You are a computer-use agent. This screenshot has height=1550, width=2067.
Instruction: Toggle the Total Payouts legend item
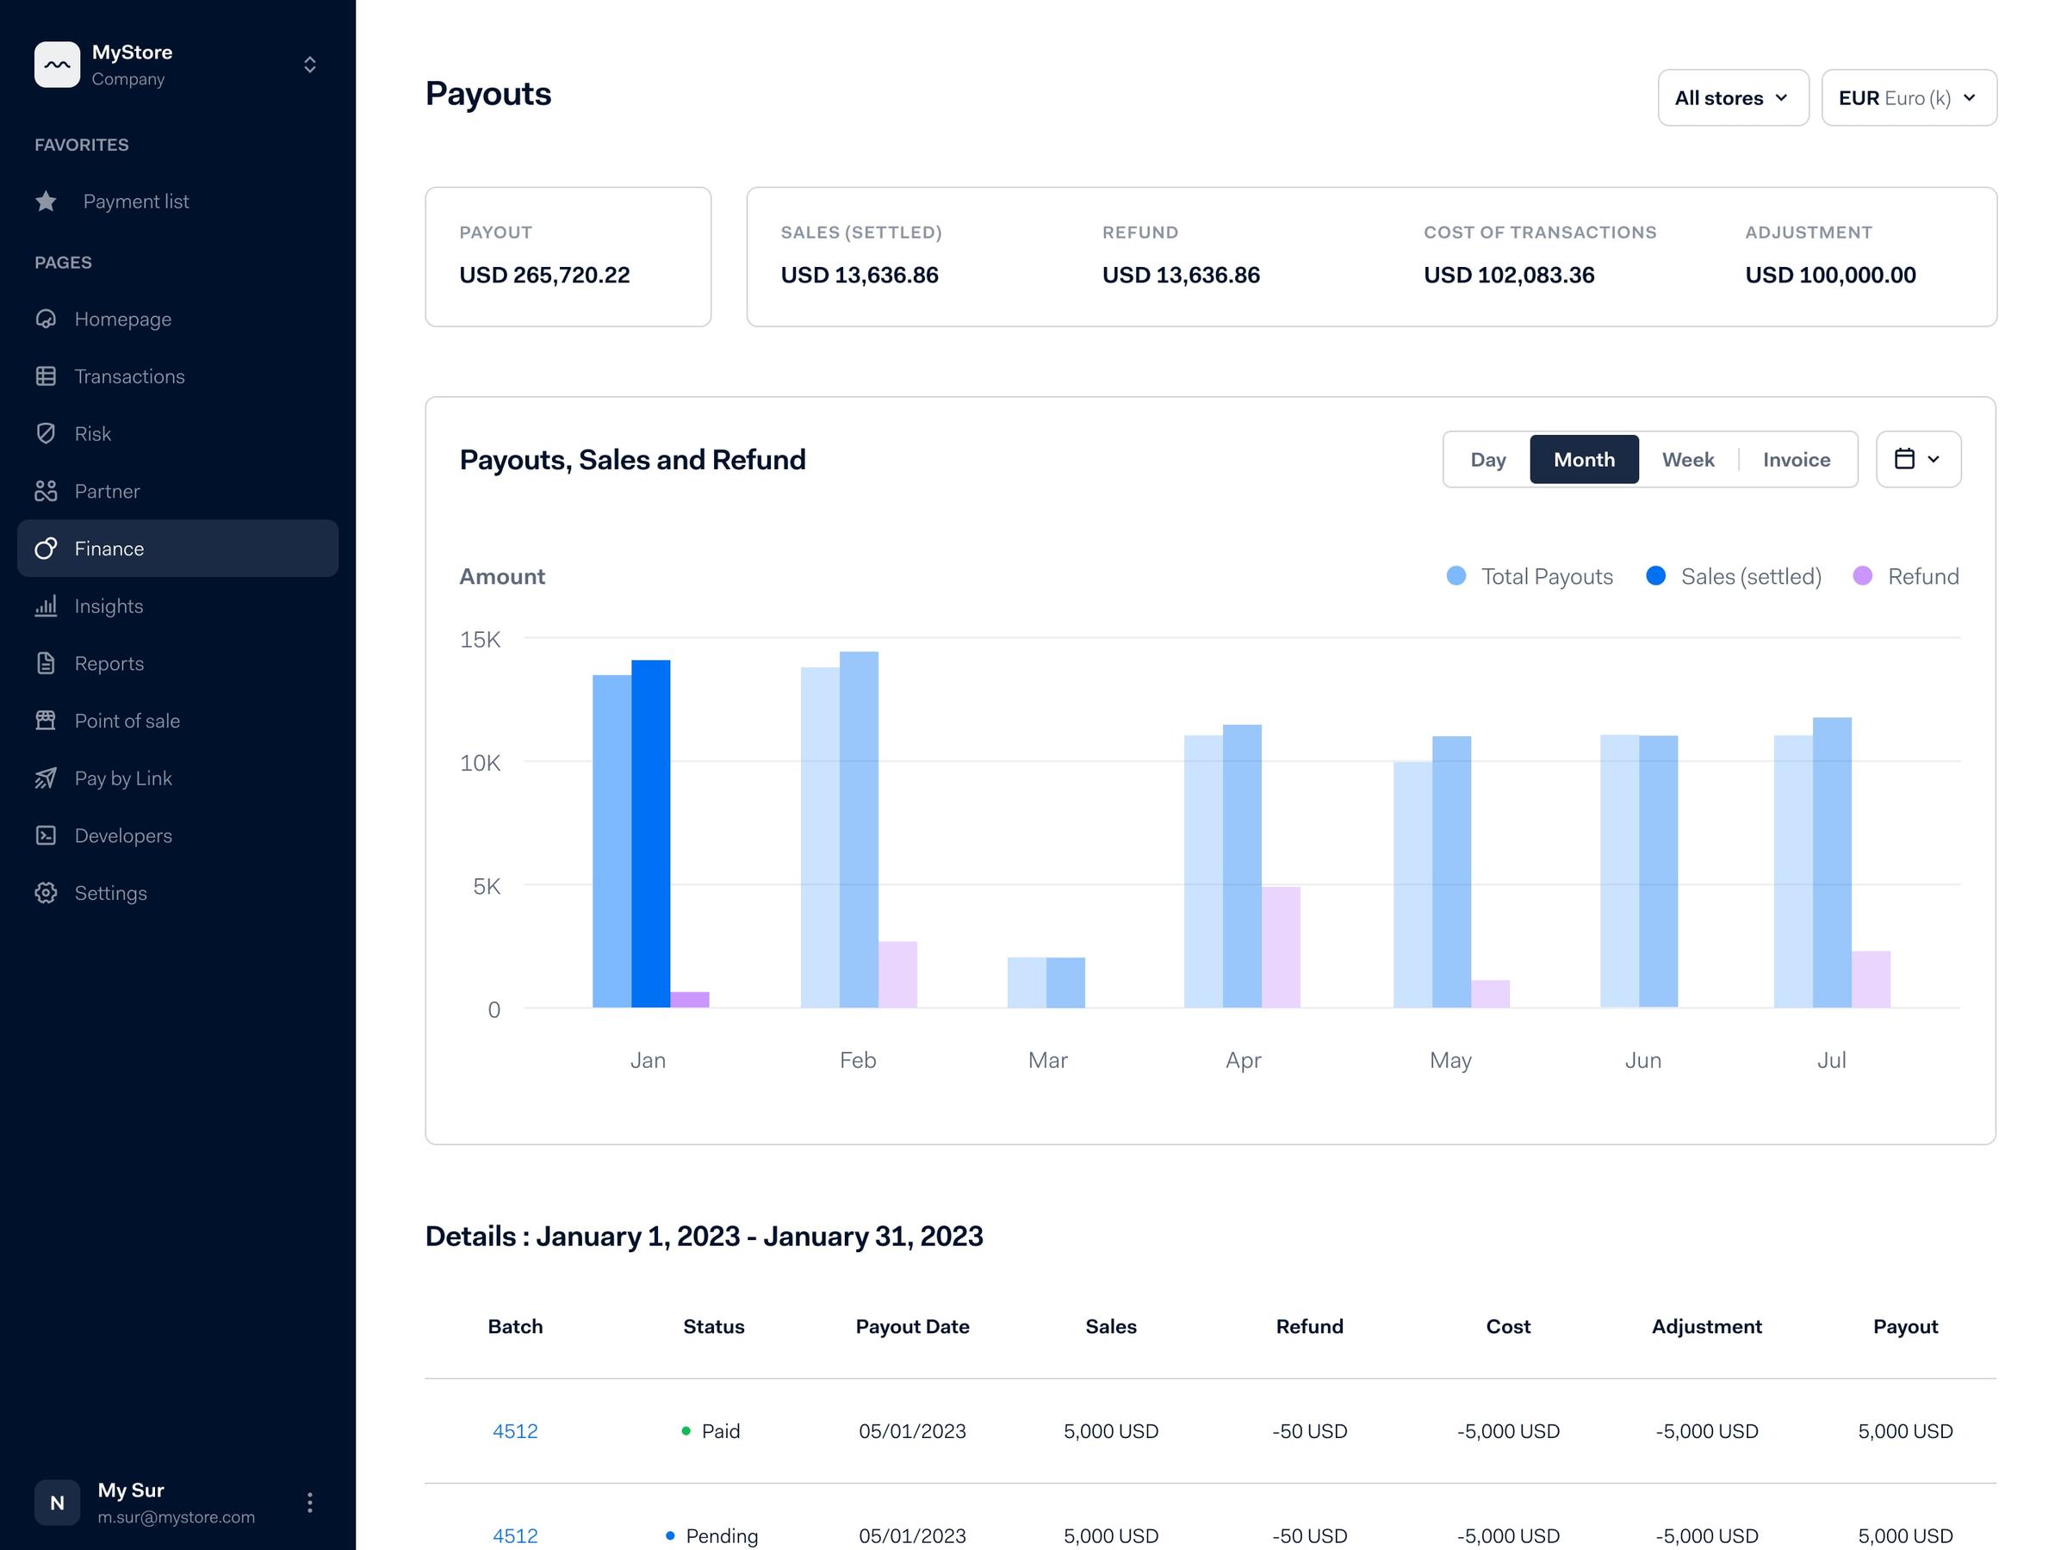pyautogui.click(x=1530, y=576)
